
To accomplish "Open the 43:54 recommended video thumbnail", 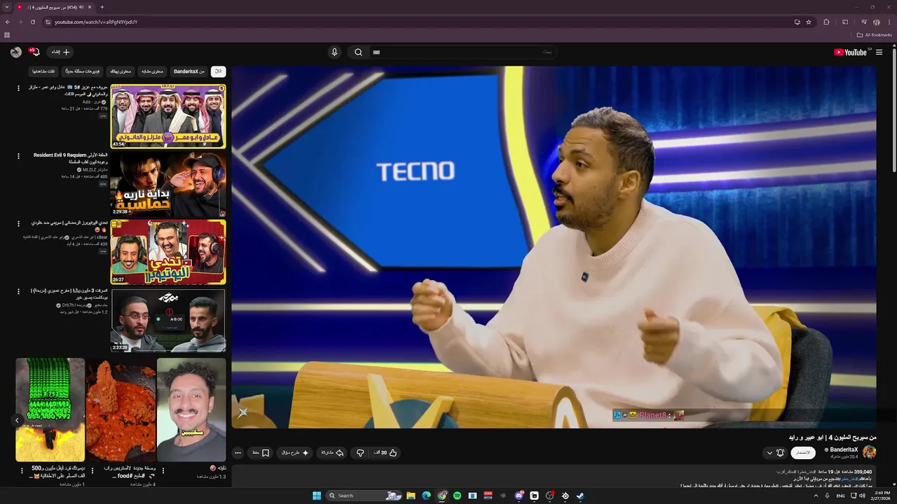I will click(168, 116).
